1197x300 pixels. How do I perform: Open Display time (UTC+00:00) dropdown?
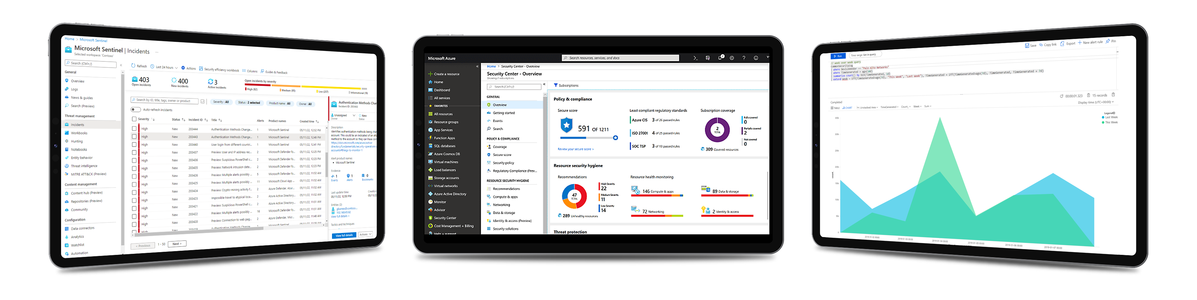[x=1096, y=103]
